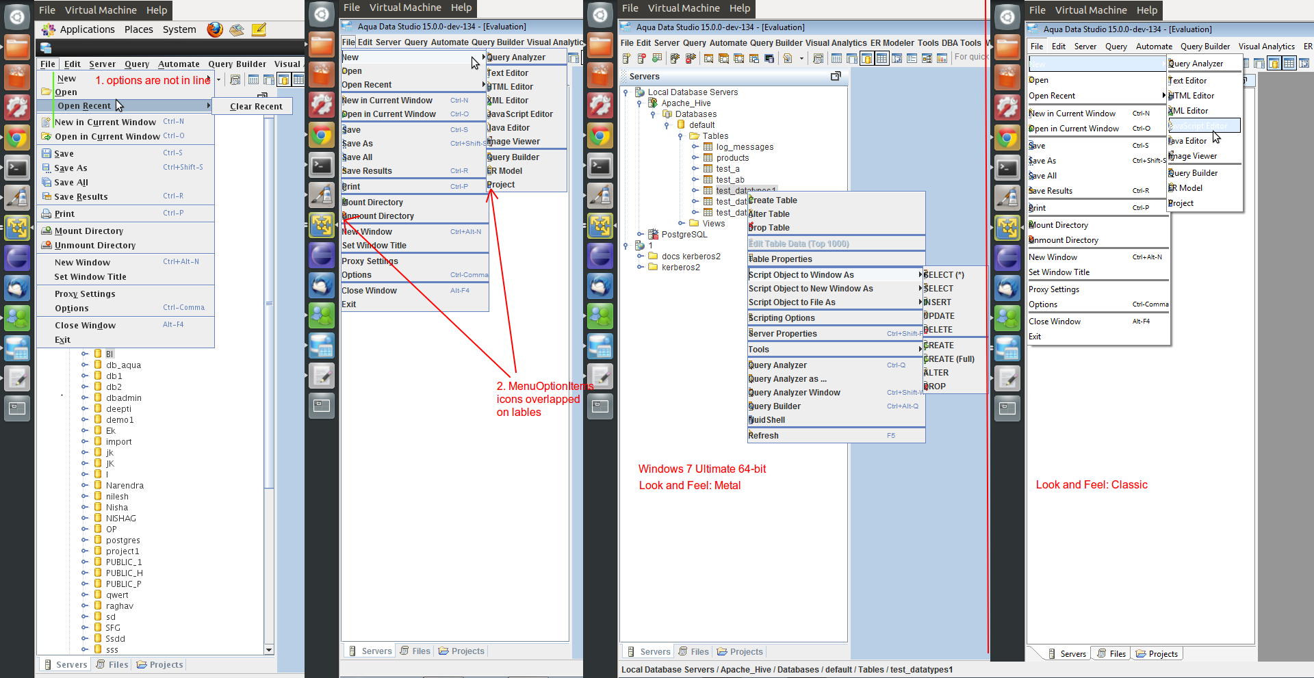Open Ubuntu dash in the Classic window's dock
The height and width of the screenshot is (678, 1314).
tap(1007, 17)
